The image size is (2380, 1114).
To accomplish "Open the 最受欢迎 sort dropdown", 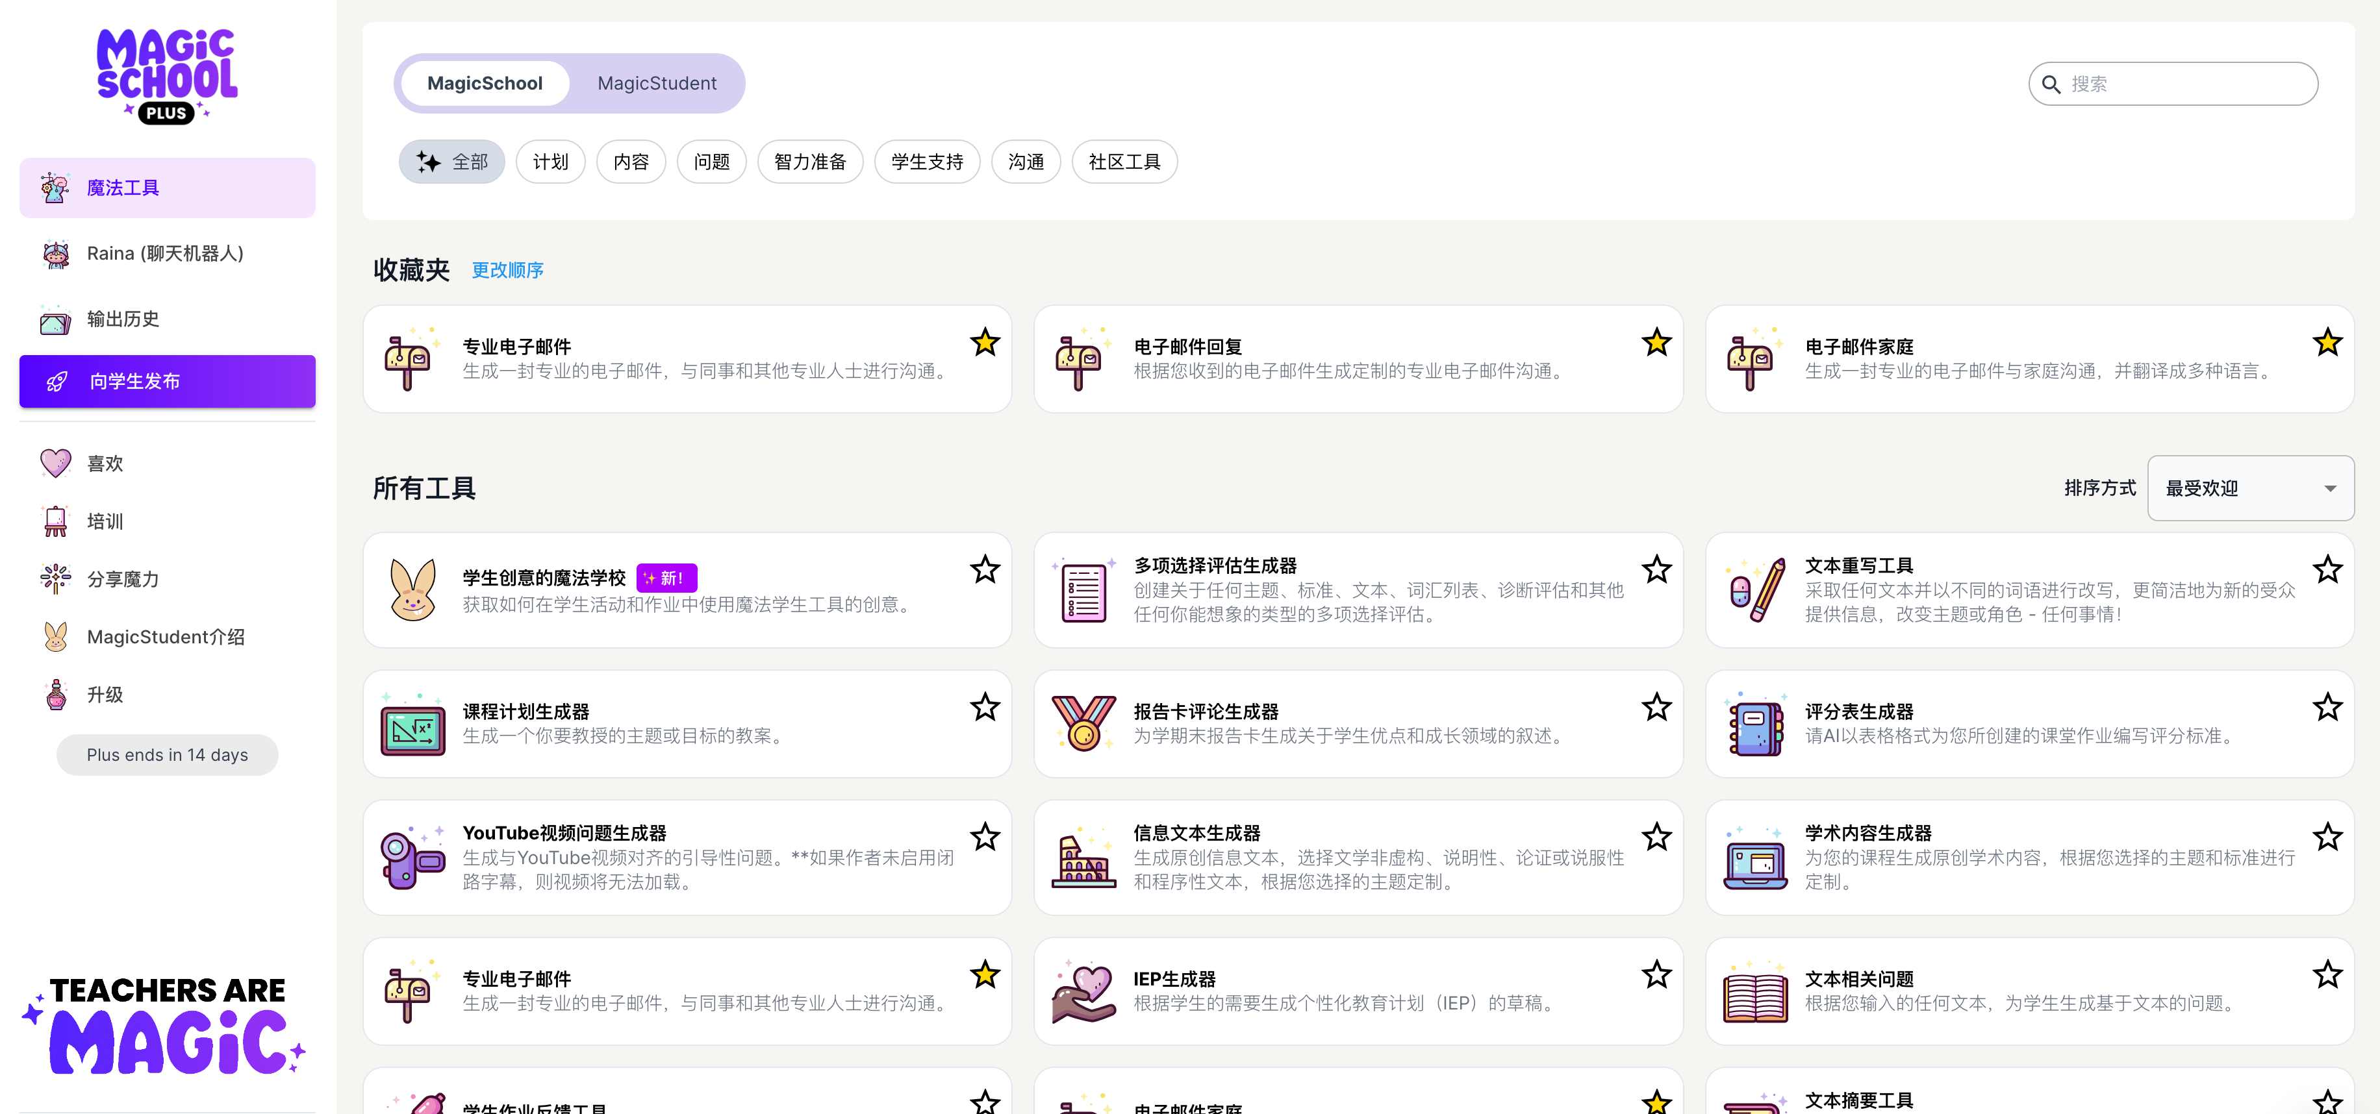I will tap(2249, 488).
